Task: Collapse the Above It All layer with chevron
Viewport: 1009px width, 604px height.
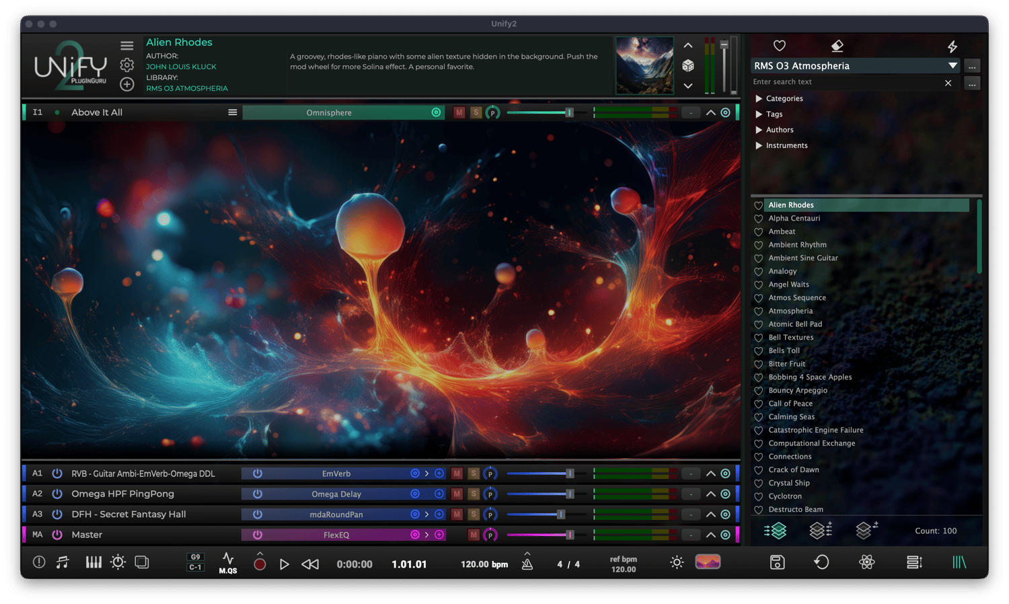Action: coord(710,112)
